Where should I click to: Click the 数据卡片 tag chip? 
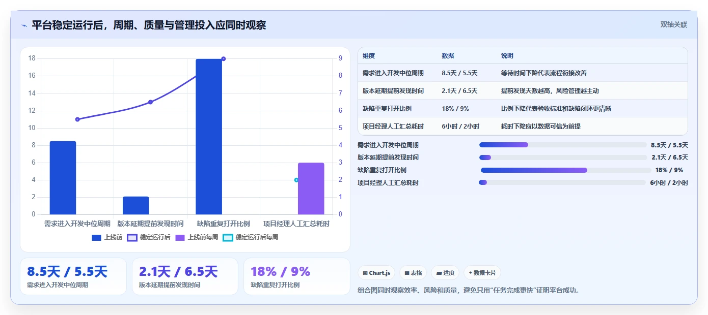pyautogui.click(x=482, y=273)
